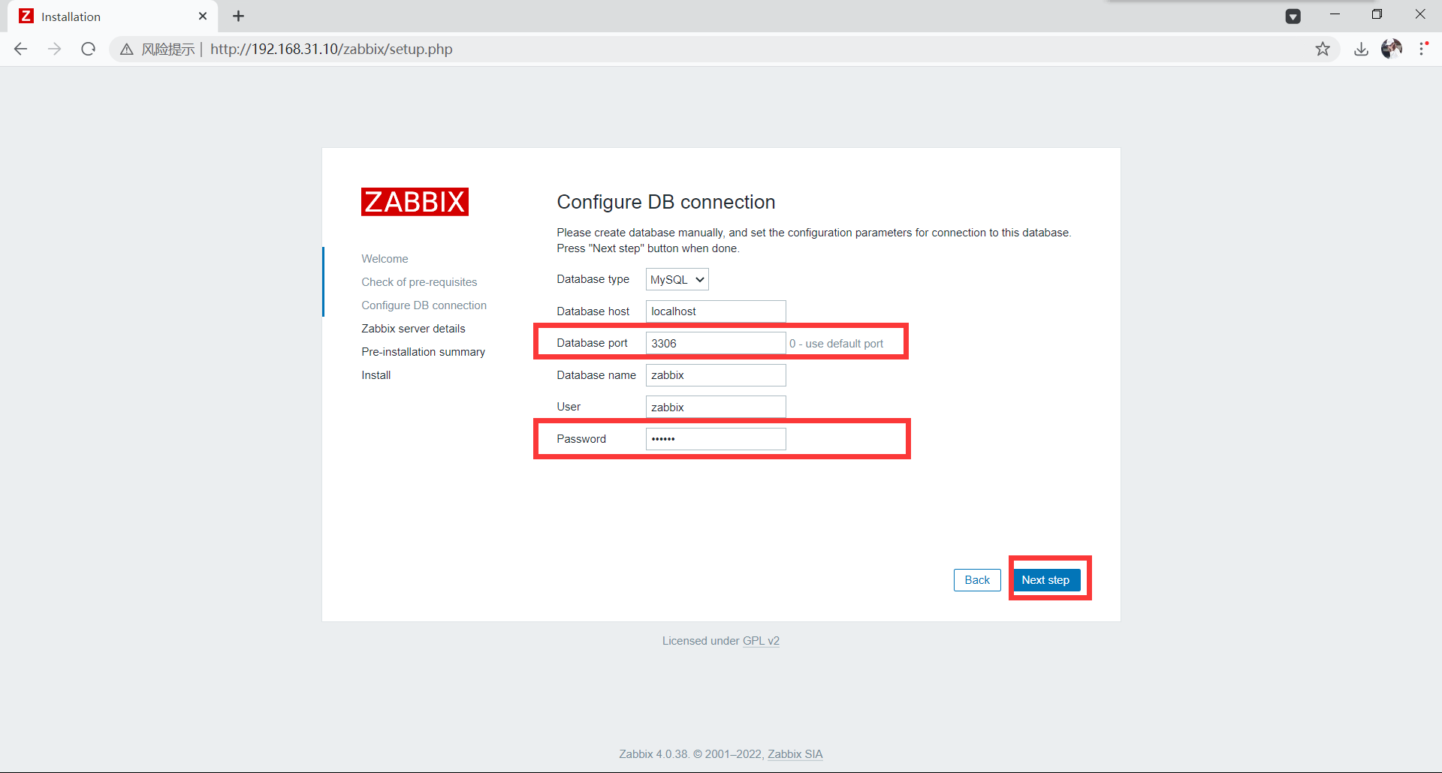Screen dimensions: 1442x773
Task: Click the Back button
Action: point(977,580)
